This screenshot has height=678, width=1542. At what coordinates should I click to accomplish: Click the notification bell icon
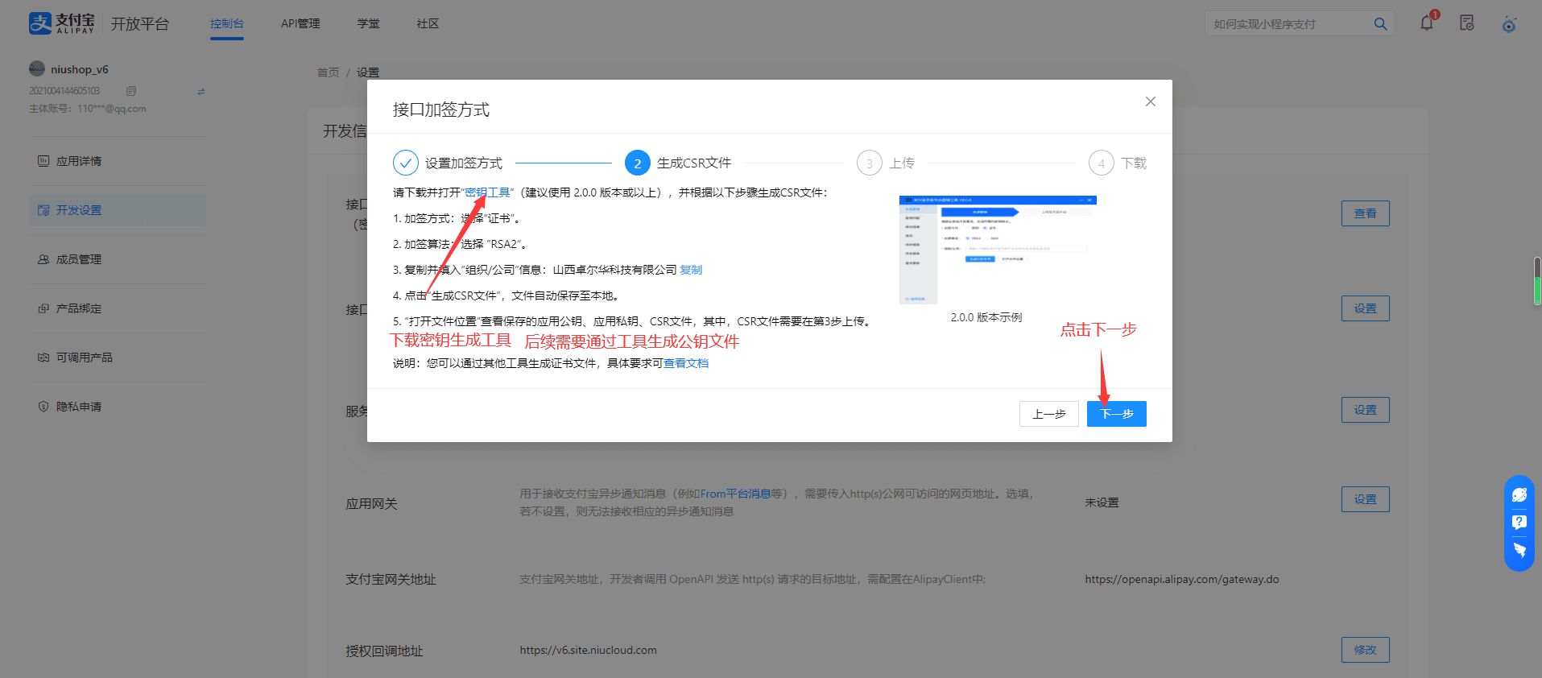tap(1426, 23)
